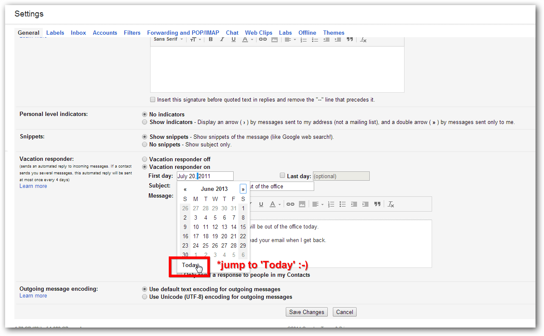
Task: Click the First day date field
Action: coord(205,176)
